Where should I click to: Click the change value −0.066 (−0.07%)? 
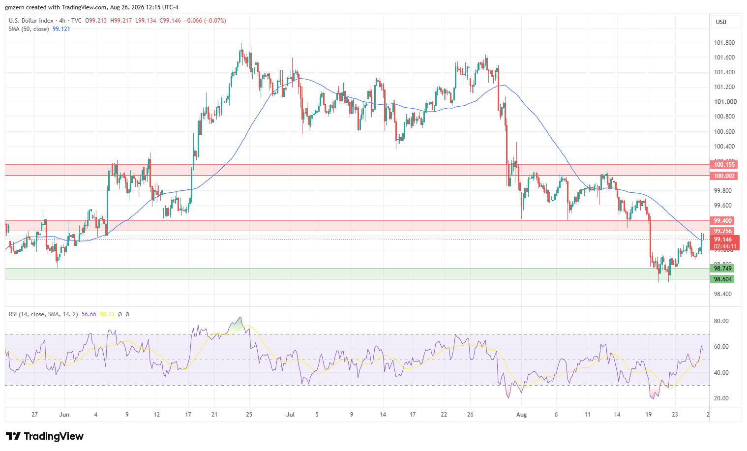pyautogui.click(x=205, y=21)
